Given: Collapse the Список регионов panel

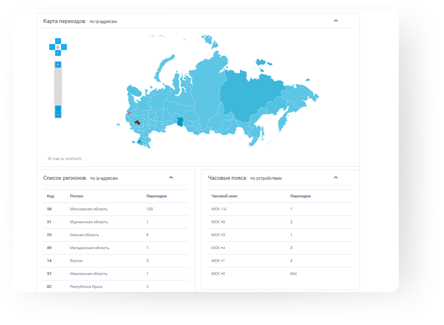Looking at the screenshot, I should point(171,177).
